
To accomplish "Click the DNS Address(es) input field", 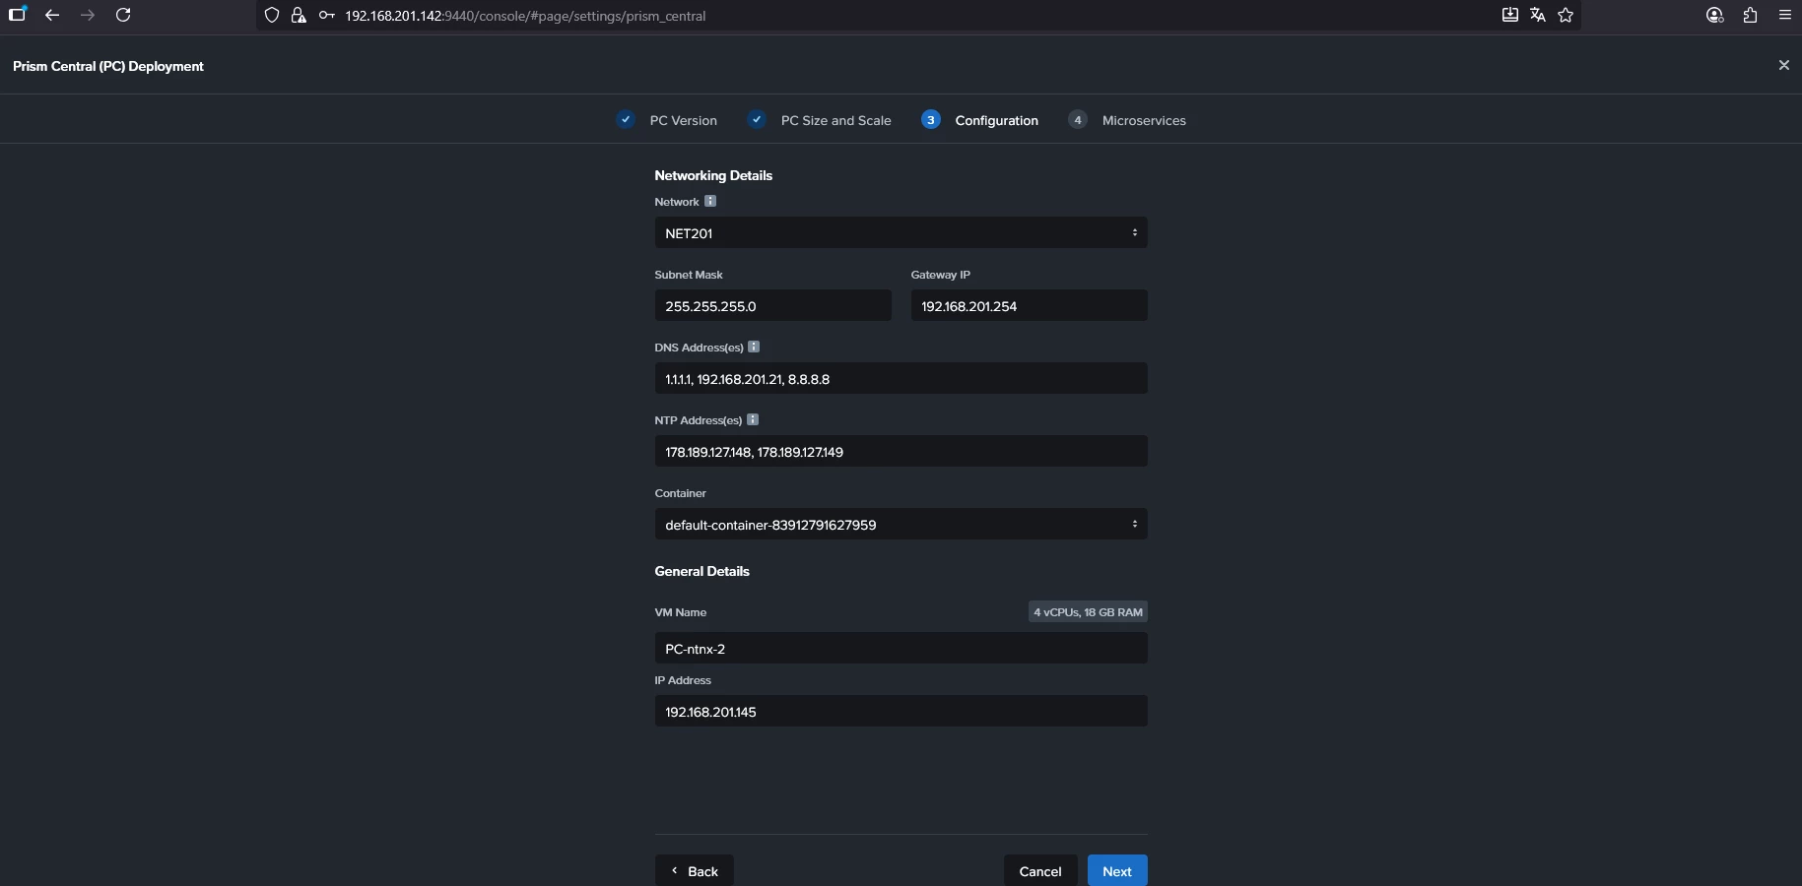I will pyautogui.click(x=901, y=378).
